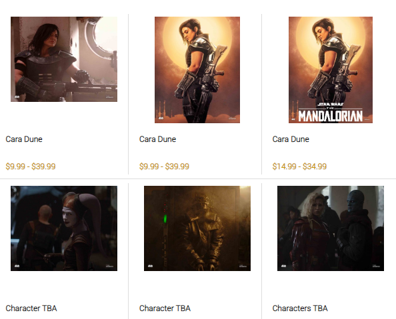Click Star Wars logo on blue alien photo

pyautogui.click(x=283, y=266)
